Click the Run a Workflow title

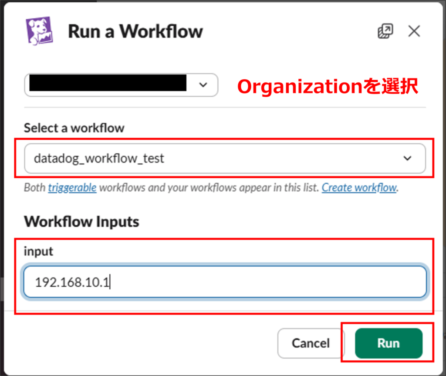tap(135, 31)
